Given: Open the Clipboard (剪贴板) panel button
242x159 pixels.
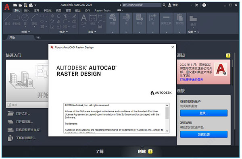Looking at the screenshot, I should click(179, 23).
